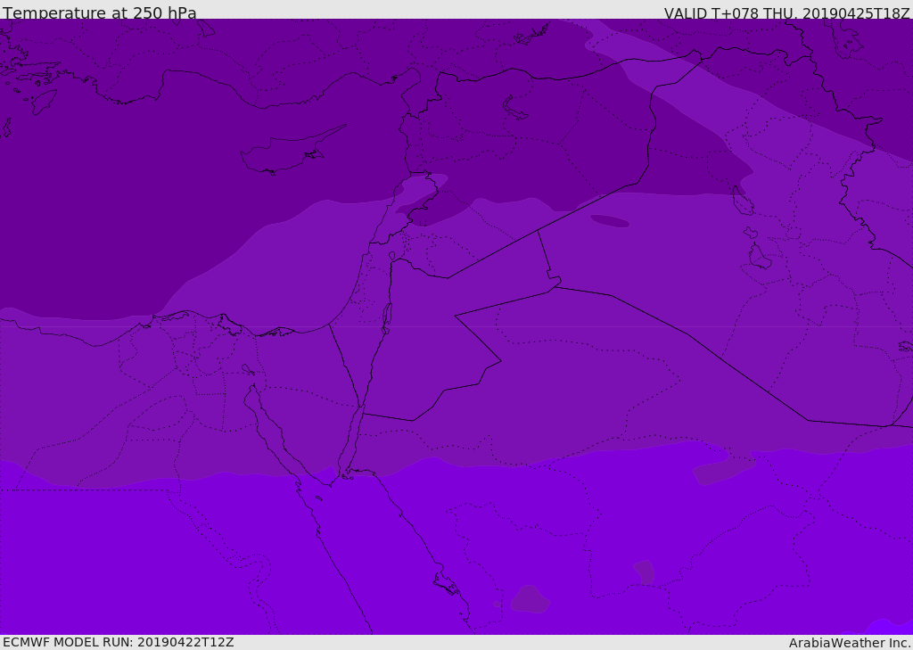Screen dimensions: 913x650
Task: Click the 'VALID T+078 THU. 20190425T18Z' label
Action: tap(787, 13)
